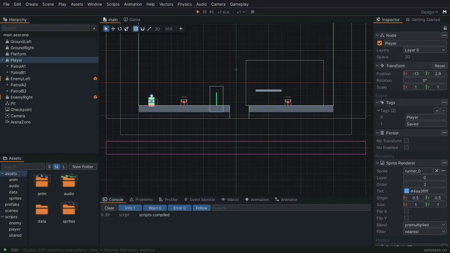
Task: Add a new tag with the plus button
Action: (437, 111)
